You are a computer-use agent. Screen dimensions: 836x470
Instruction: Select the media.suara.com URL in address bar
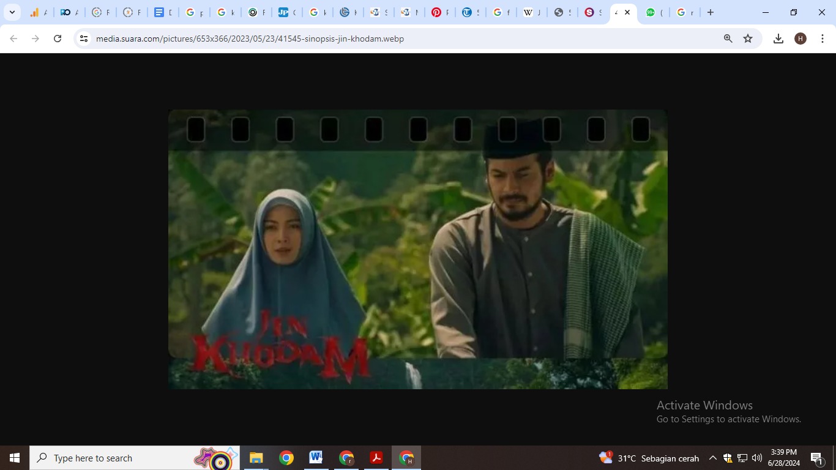250,39
